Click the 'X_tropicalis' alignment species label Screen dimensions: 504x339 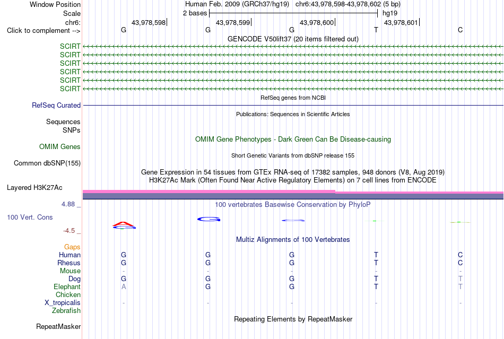point(63,303)
